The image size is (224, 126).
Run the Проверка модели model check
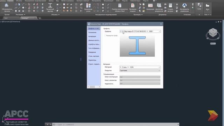coord(133,8)
